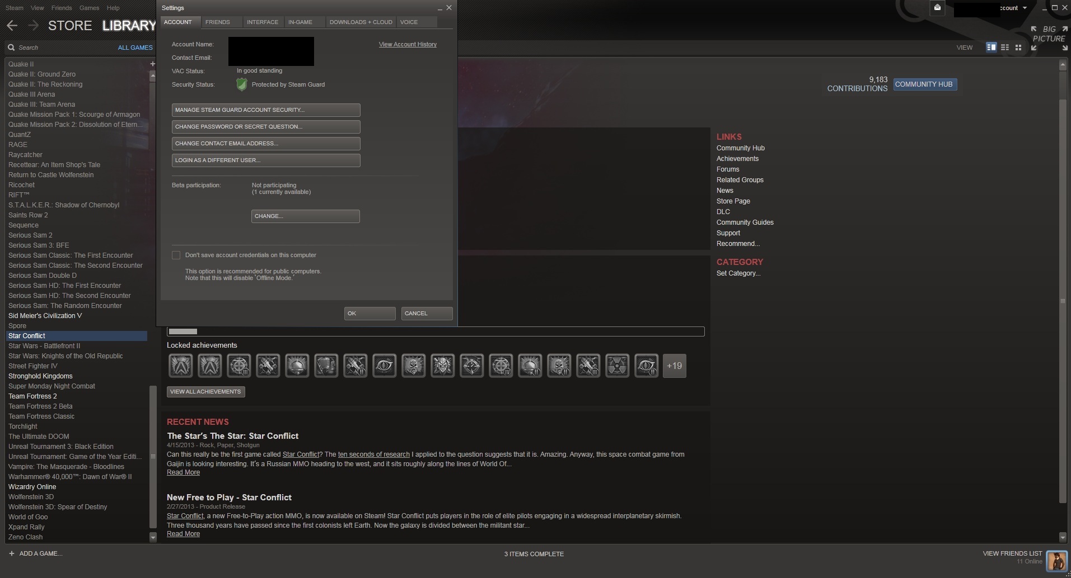Click the plus icon next to Add a Game
This screenshot has height=578, width=1071.
11,553
